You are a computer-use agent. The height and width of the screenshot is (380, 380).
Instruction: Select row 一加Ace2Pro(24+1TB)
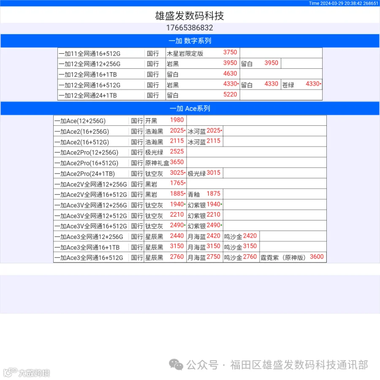point(190,173)
